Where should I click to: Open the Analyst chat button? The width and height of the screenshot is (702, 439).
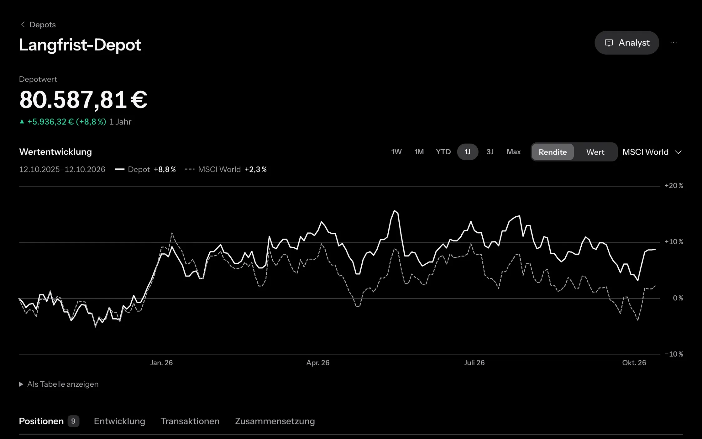[627, 43]
